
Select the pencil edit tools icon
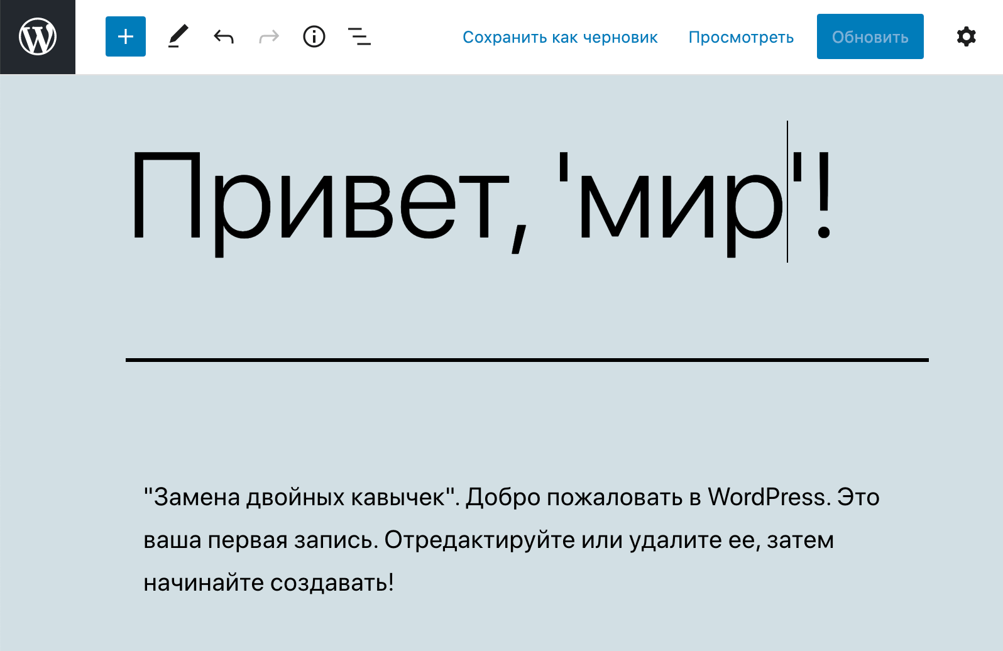coord(178,36)
